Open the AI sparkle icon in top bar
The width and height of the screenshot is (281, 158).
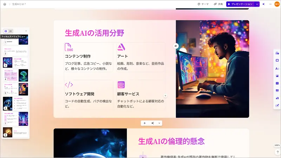[x=263, y=4]
